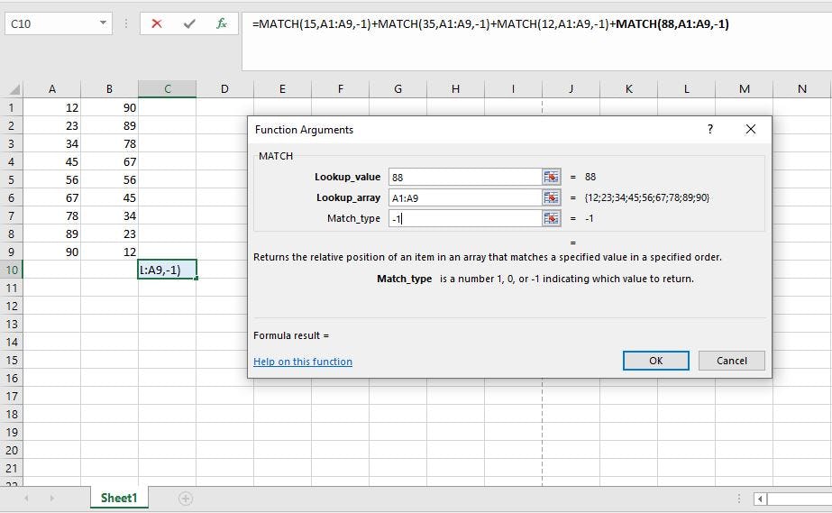Click OK in Function Arguments dialog

coord(656,361)
